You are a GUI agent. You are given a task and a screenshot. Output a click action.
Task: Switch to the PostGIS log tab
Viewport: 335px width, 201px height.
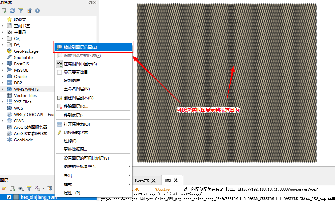(142, 181)
